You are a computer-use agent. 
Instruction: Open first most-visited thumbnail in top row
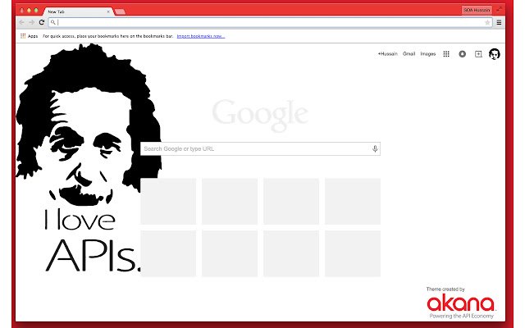[x=168, y=202]
